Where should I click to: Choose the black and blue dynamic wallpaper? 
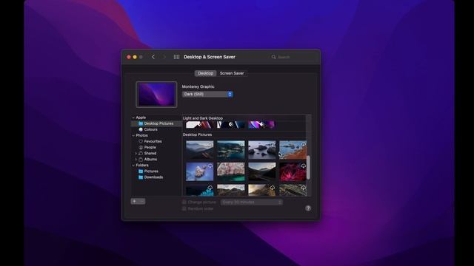(x=231, y=125)
